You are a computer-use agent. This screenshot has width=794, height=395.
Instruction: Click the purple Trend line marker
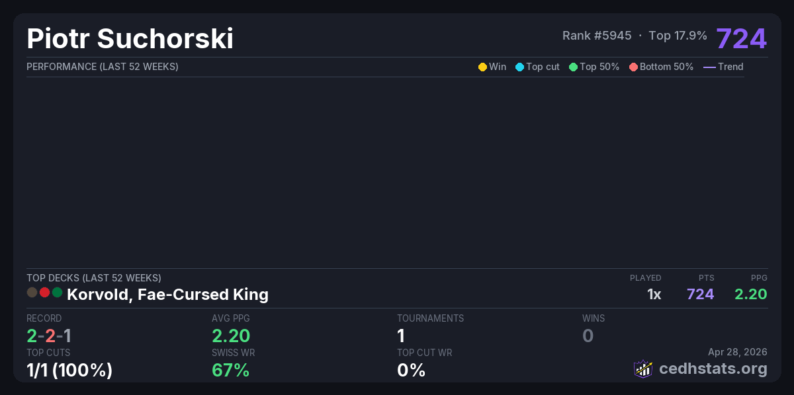(709, 67)
